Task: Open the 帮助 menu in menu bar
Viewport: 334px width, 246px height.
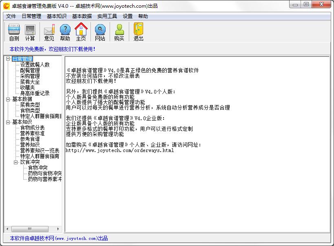Action: [x=143, y=16]
